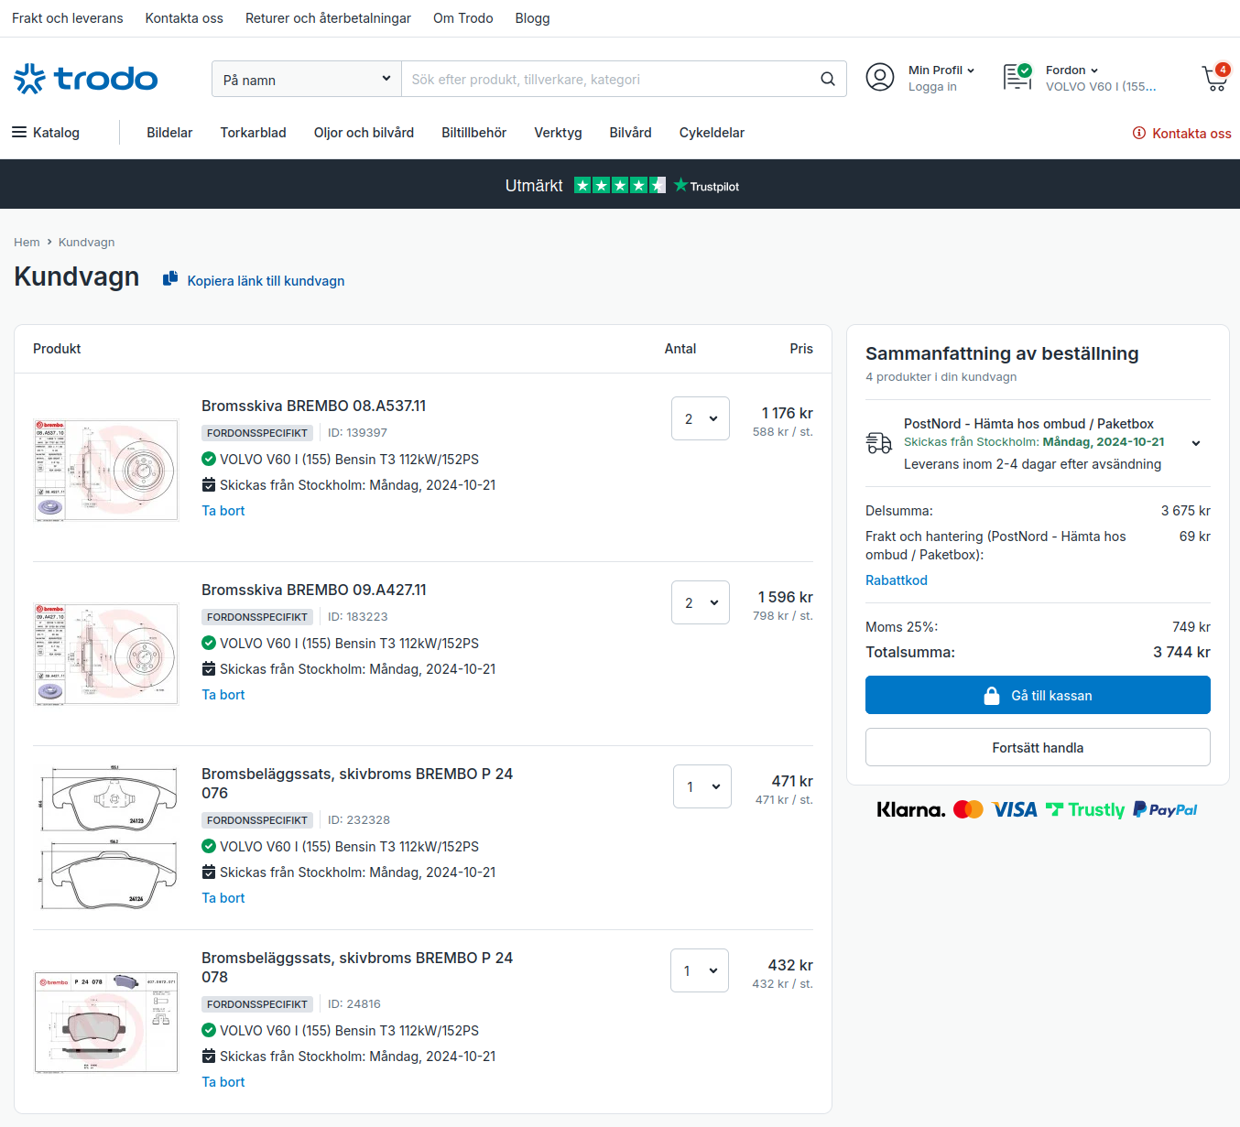Open Verktyg menu
The image size is (1240, 1127).
click(558, 133)
